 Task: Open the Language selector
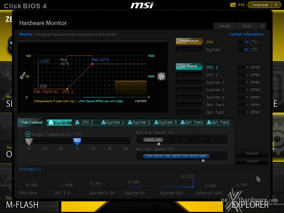click(260, 5)
